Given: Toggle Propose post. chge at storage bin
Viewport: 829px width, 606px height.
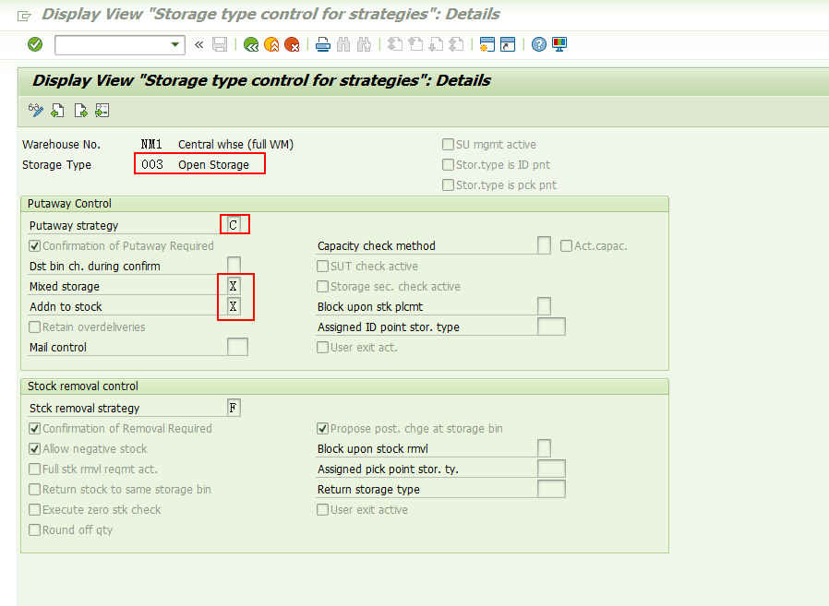Looking at the screenshot, I should click(322, 429).
